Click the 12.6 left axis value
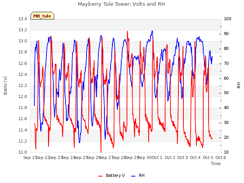The image size is (244, 183). click(x=23, y=64)
